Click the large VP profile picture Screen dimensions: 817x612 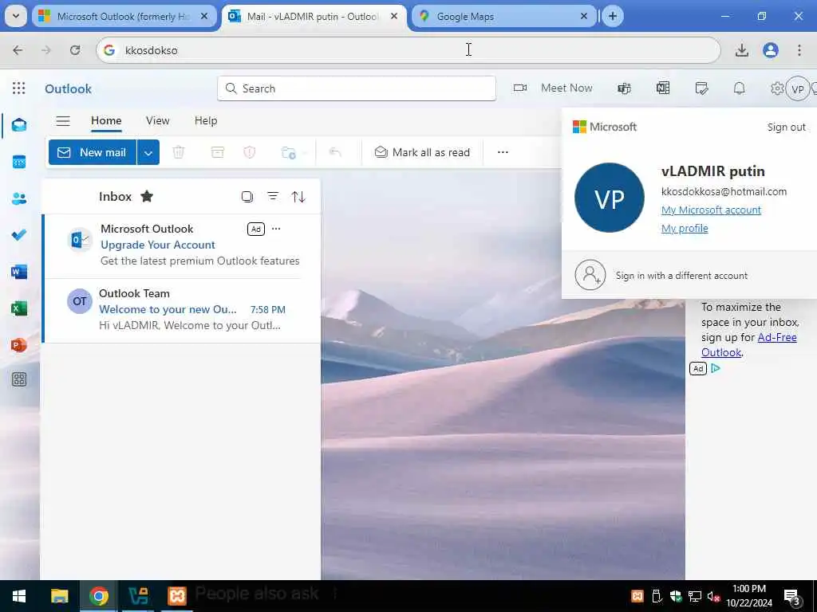(x=609, y=198)
